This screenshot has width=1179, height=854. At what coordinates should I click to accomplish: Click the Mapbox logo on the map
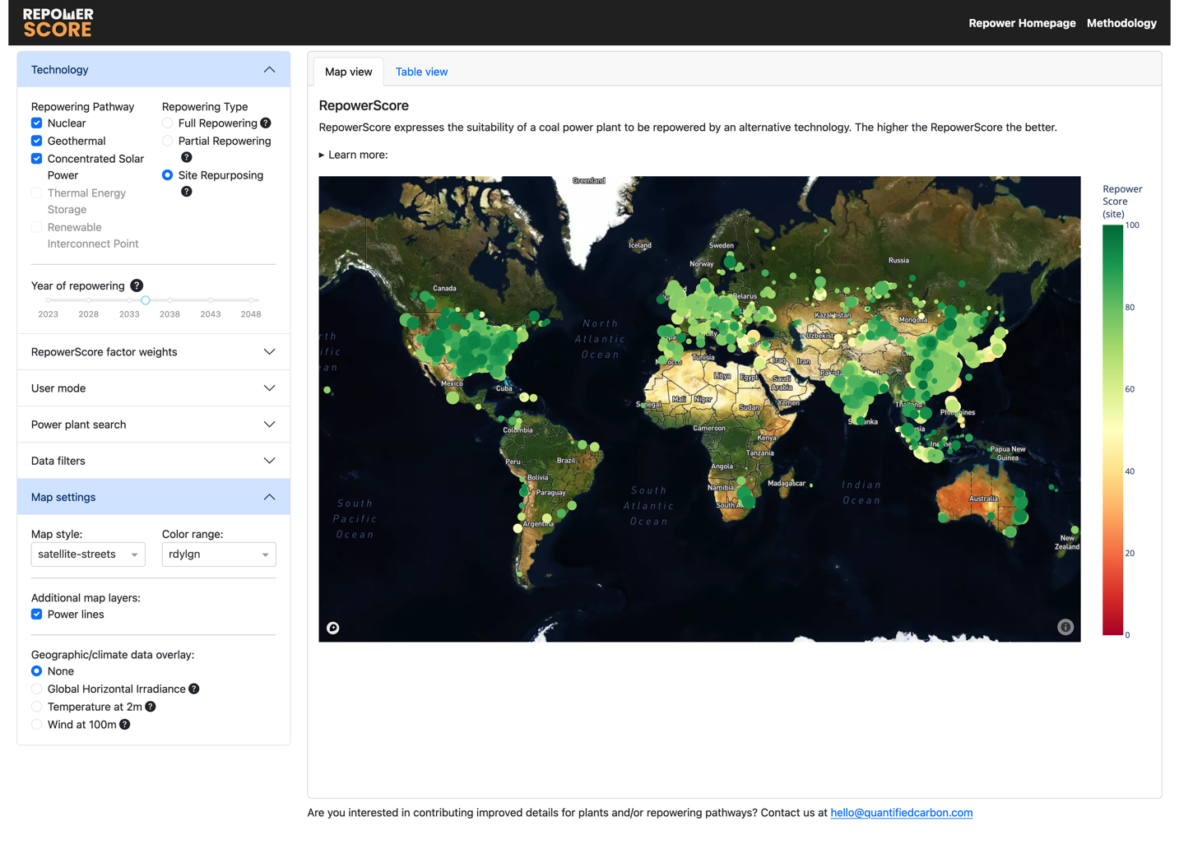[x=333, y=628]
